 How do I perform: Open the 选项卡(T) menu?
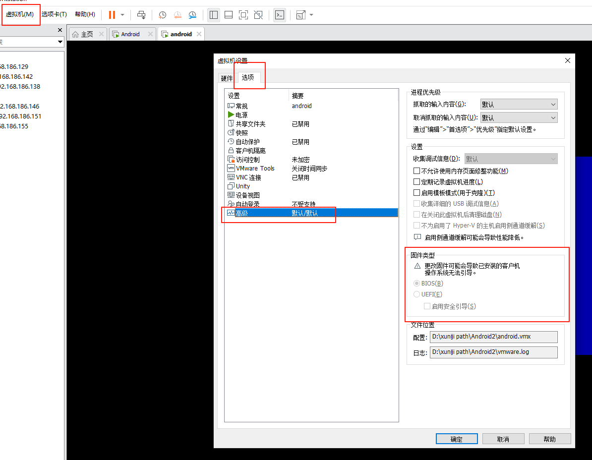click(55, 14)
